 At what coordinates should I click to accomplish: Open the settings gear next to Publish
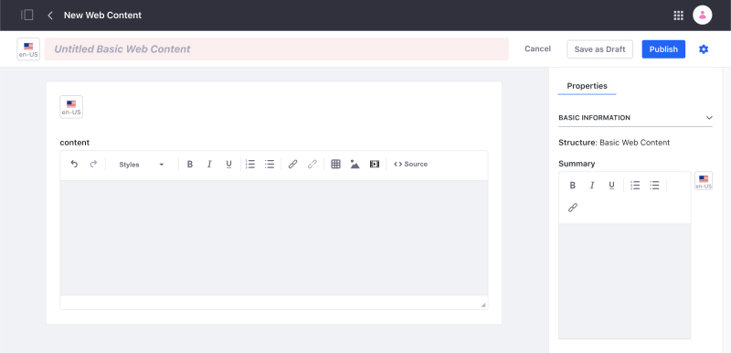click(704, 49)
